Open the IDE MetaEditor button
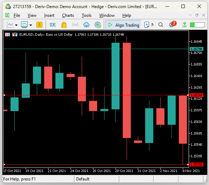Screen dimensions: 209x185 pos(53,25)
